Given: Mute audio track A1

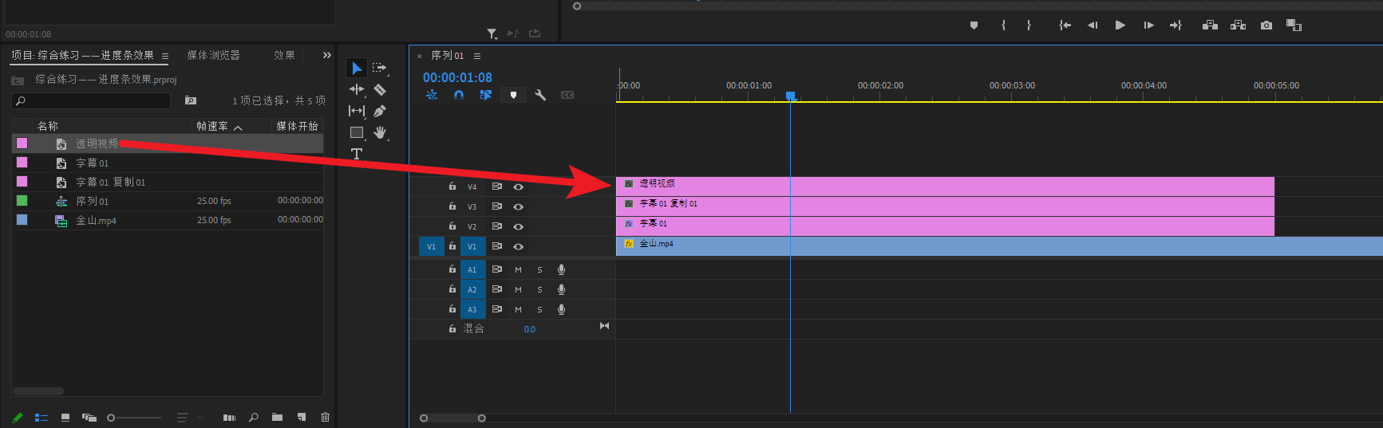Looking at the screenshot, I should pyautogui.click(x=518, y=269).
